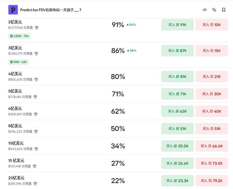Buy Yes at 91¢ for 2亿美元
The width and height of the screenshot is (233, 189).
(x=177, y=25)
